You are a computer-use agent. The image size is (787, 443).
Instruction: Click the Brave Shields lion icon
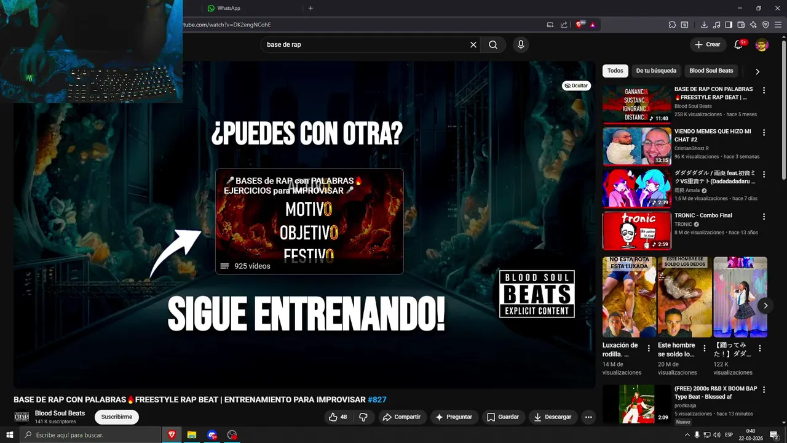pos(579,25)
